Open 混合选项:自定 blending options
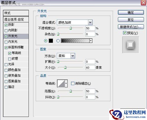This screenshot has width=147, height=120. coord(16,20)
